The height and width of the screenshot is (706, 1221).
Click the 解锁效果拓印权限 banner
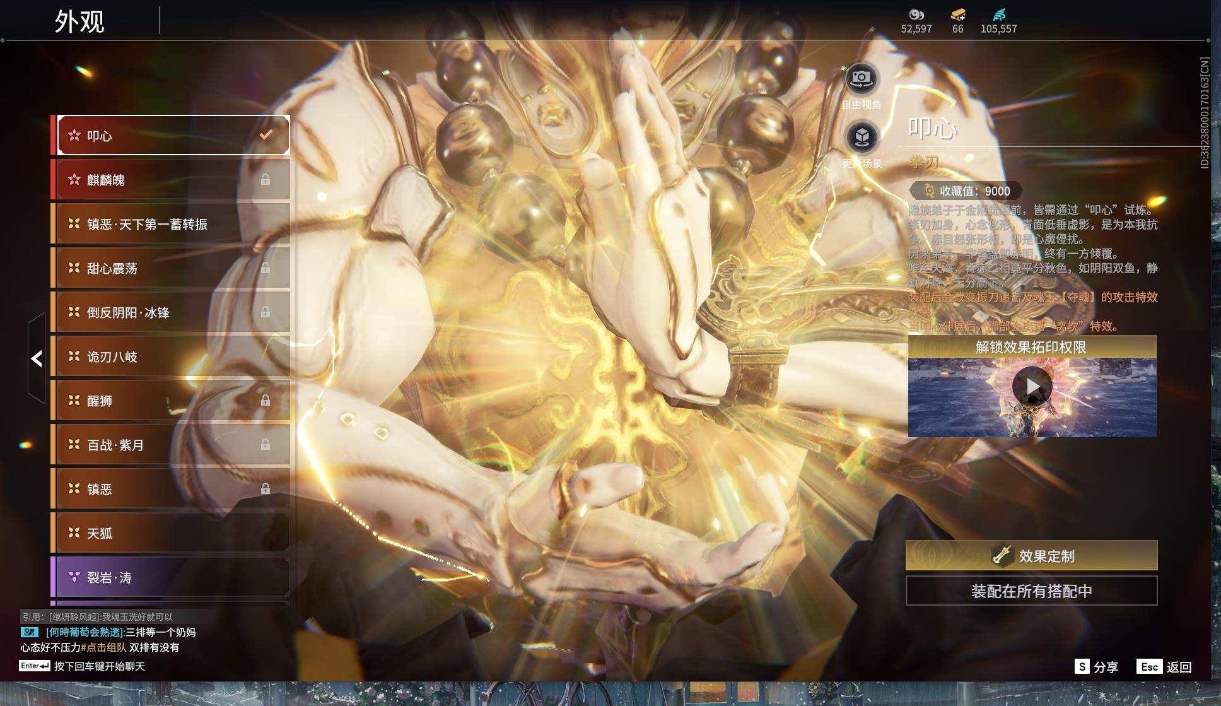click(x=1032, y=347)
